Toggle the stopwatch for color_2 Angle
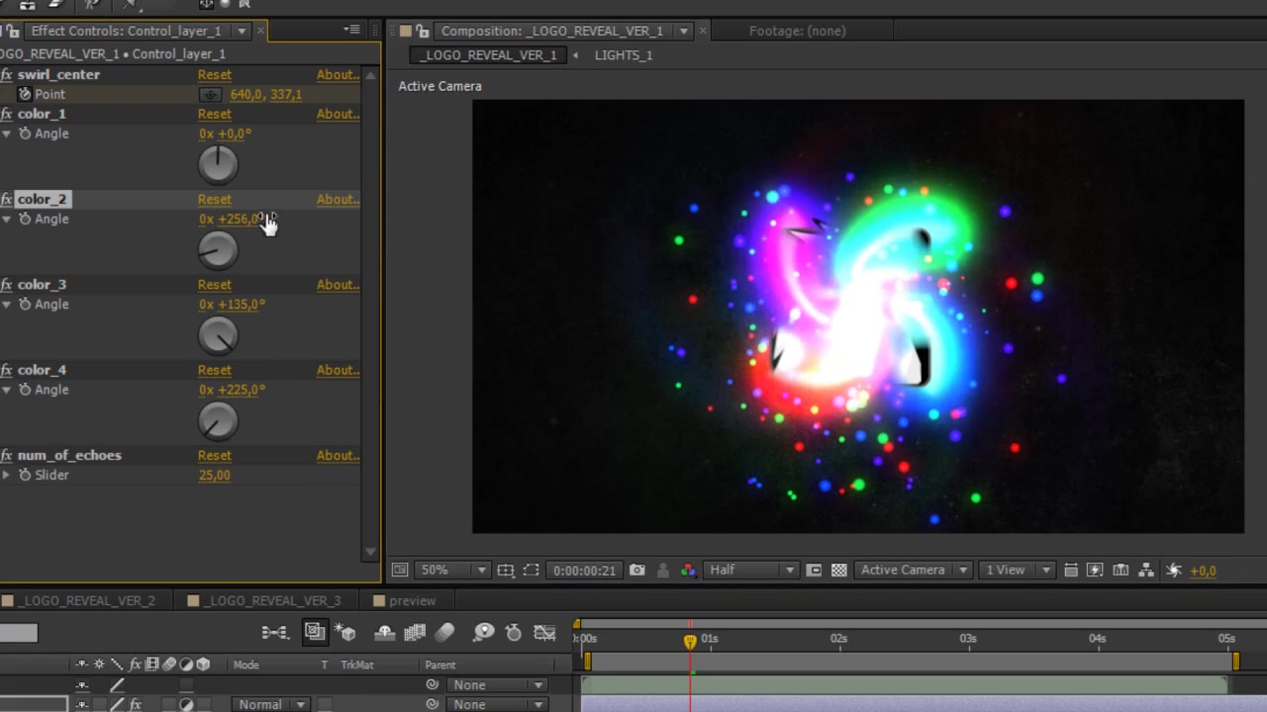This screenshot has width=1267, height=712. point(25,219)
